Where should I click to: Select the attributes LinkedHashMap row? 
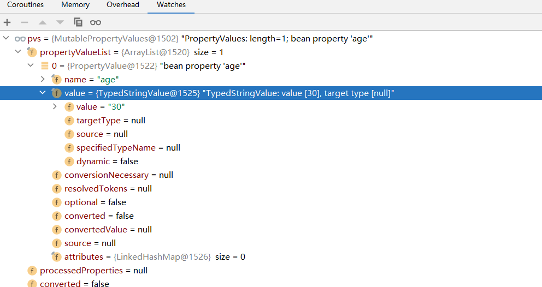tap(271, 257)
